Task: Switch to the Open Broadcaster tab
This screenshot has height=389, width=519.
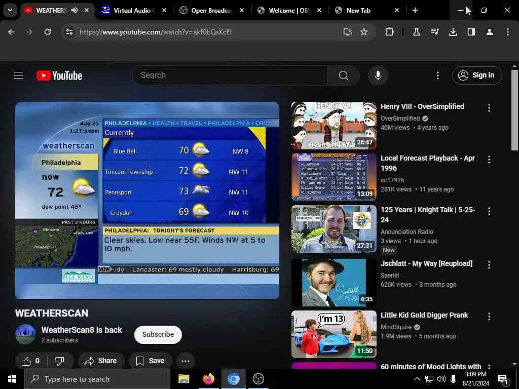Action: pos(211,10)
